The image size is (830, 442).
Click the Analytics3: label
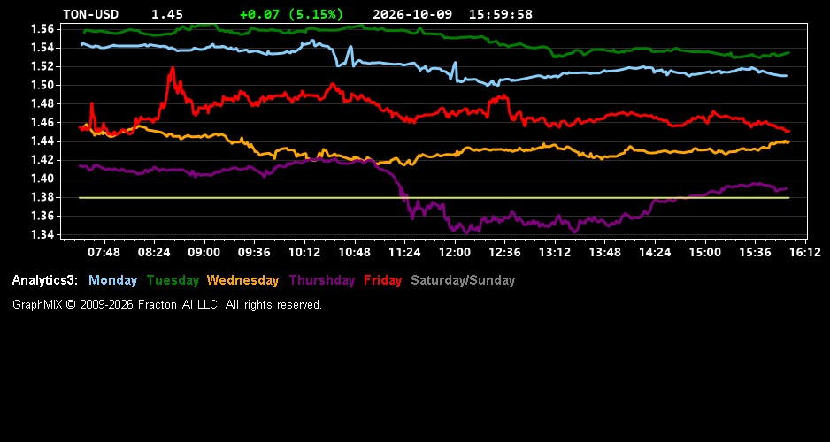(x=45, y=280)
